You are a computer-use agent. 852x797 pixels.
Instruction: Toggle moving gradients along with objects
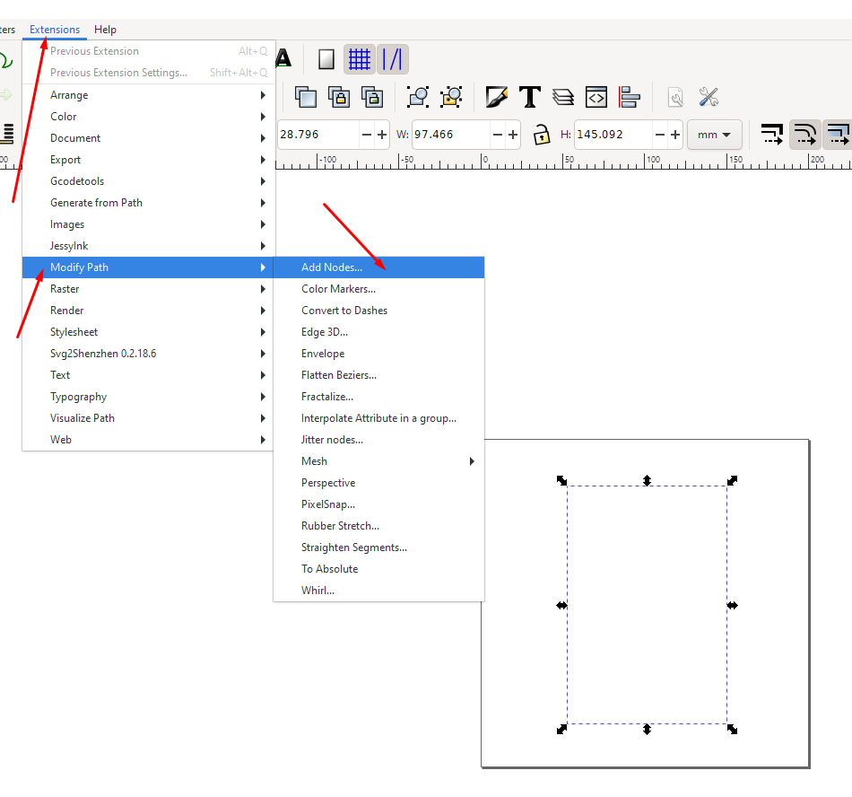coord(838,135)
